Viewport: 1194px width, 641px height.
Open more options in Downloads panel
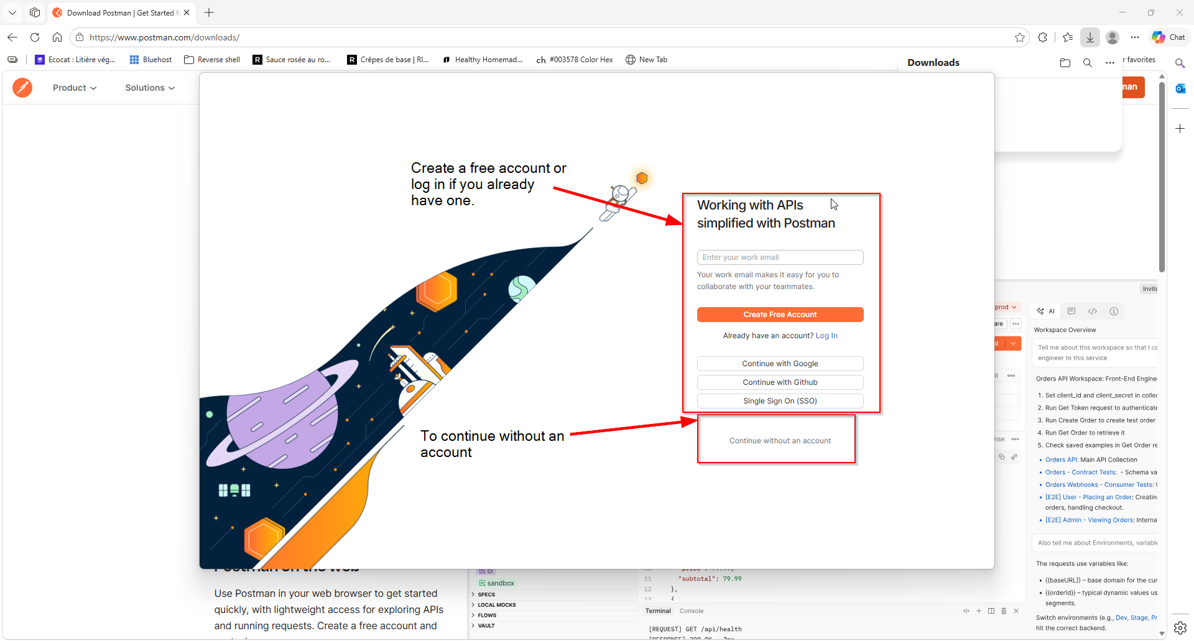[1110, 63]
